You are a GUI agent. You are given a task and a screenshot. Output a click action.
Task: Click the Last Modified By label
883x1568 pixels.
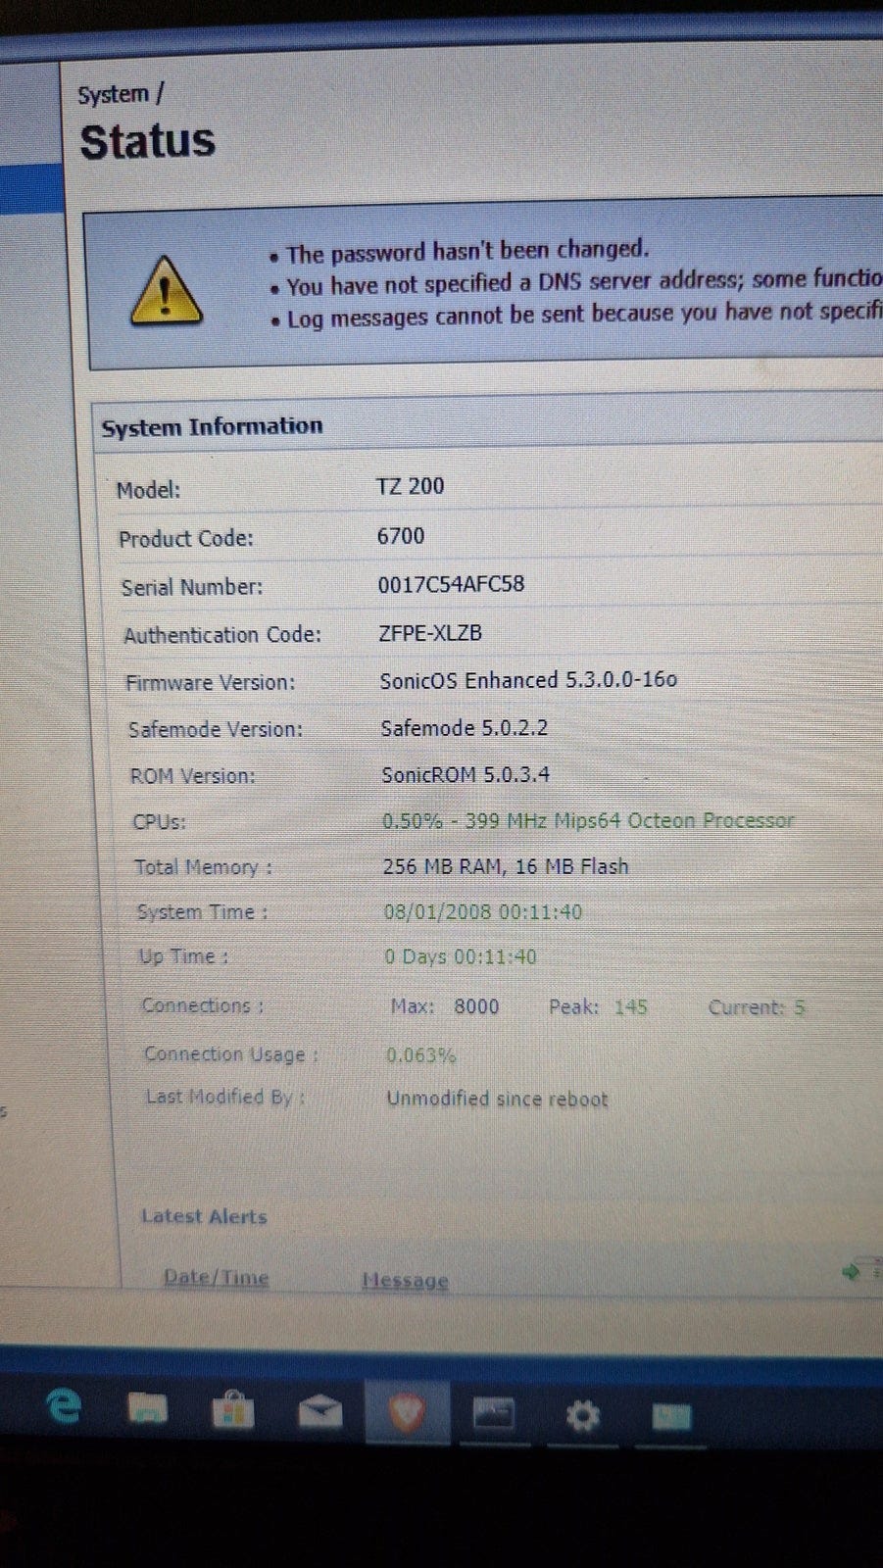tap(225, 1098)
